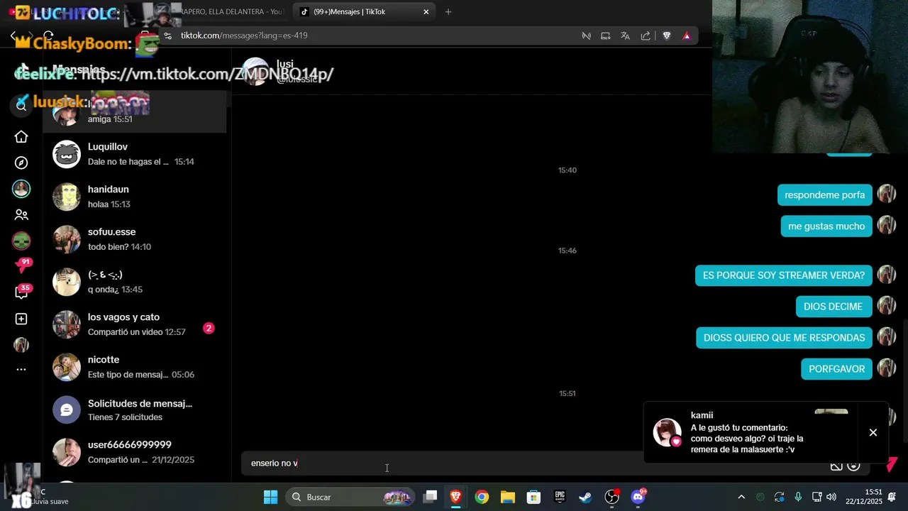Click the Brave Rewards triangle icon
Viewport: 908px width, 511px height.
687,35
